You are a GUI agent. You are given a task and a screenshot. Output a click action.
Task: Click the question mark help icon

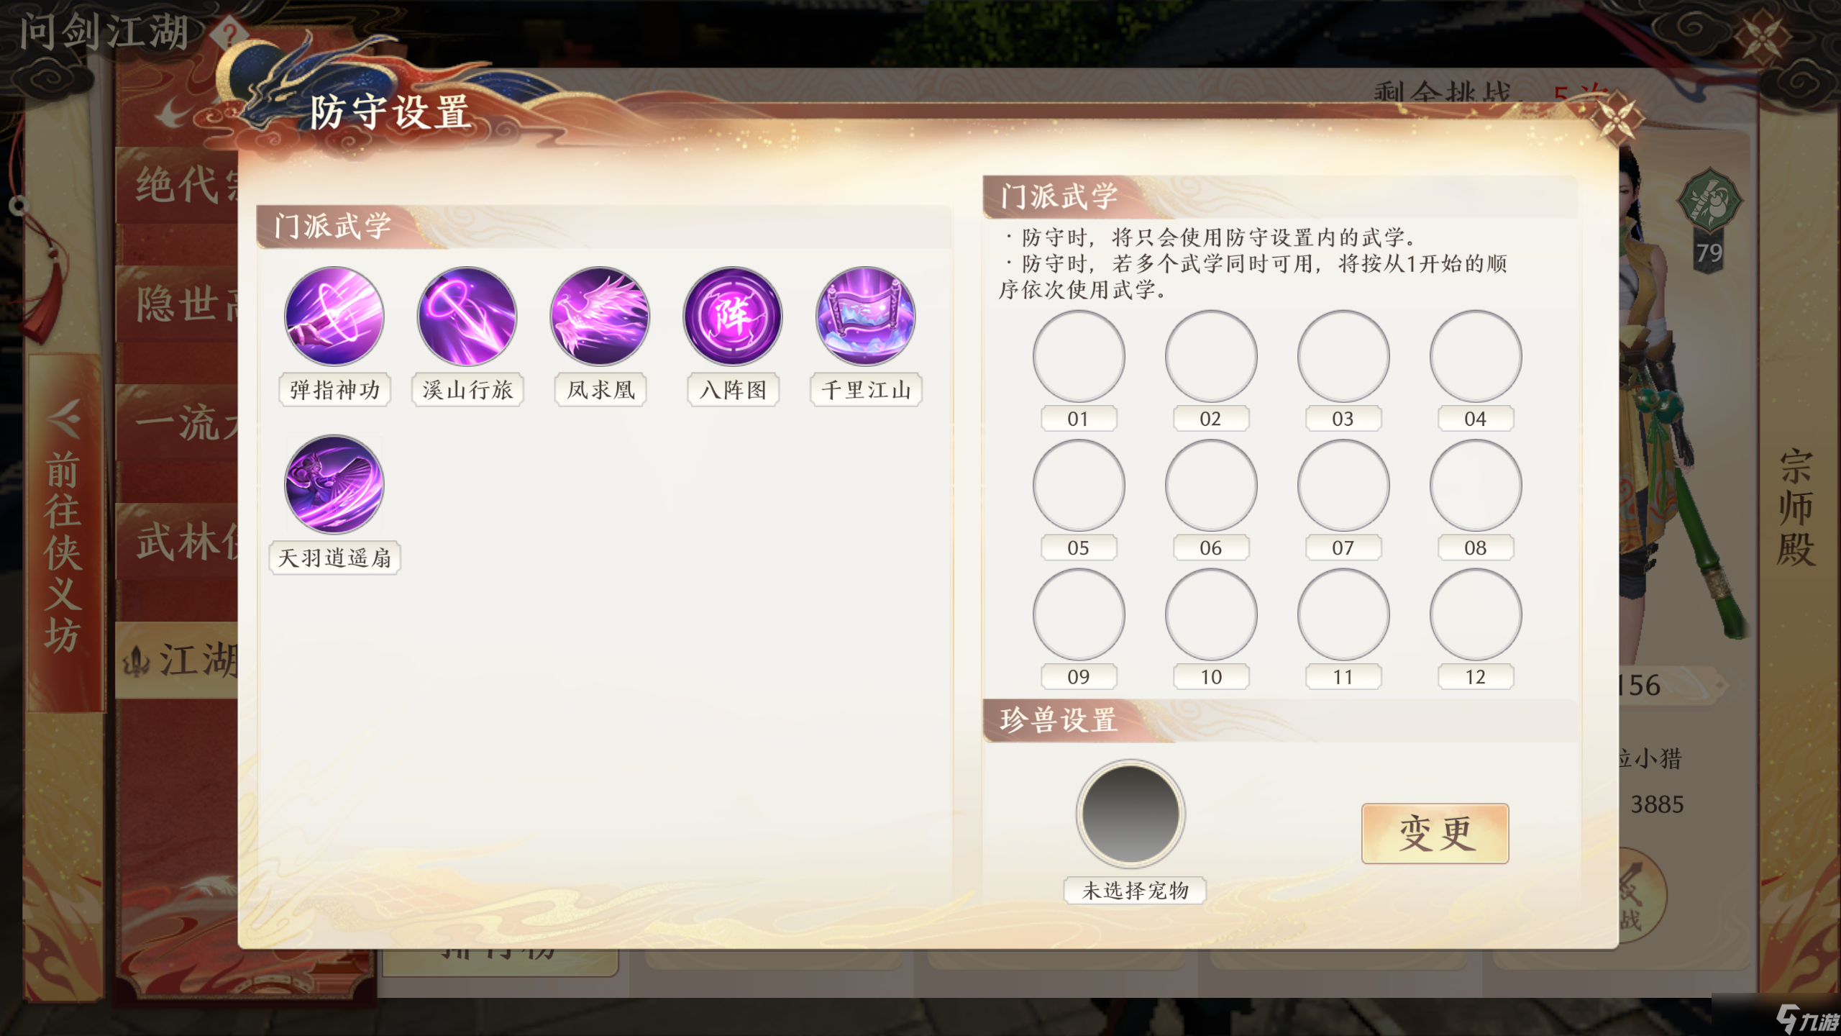[x=230, y=34]
